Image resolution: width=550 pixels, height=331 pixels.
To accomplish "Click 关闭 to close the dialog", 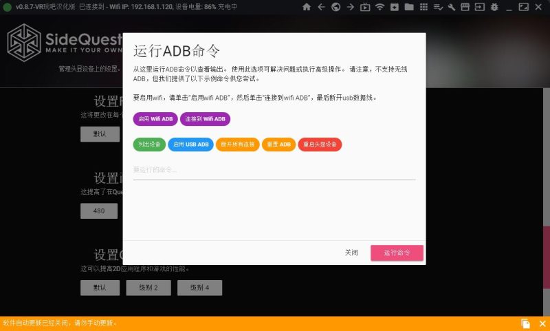I will click(351, 253).
